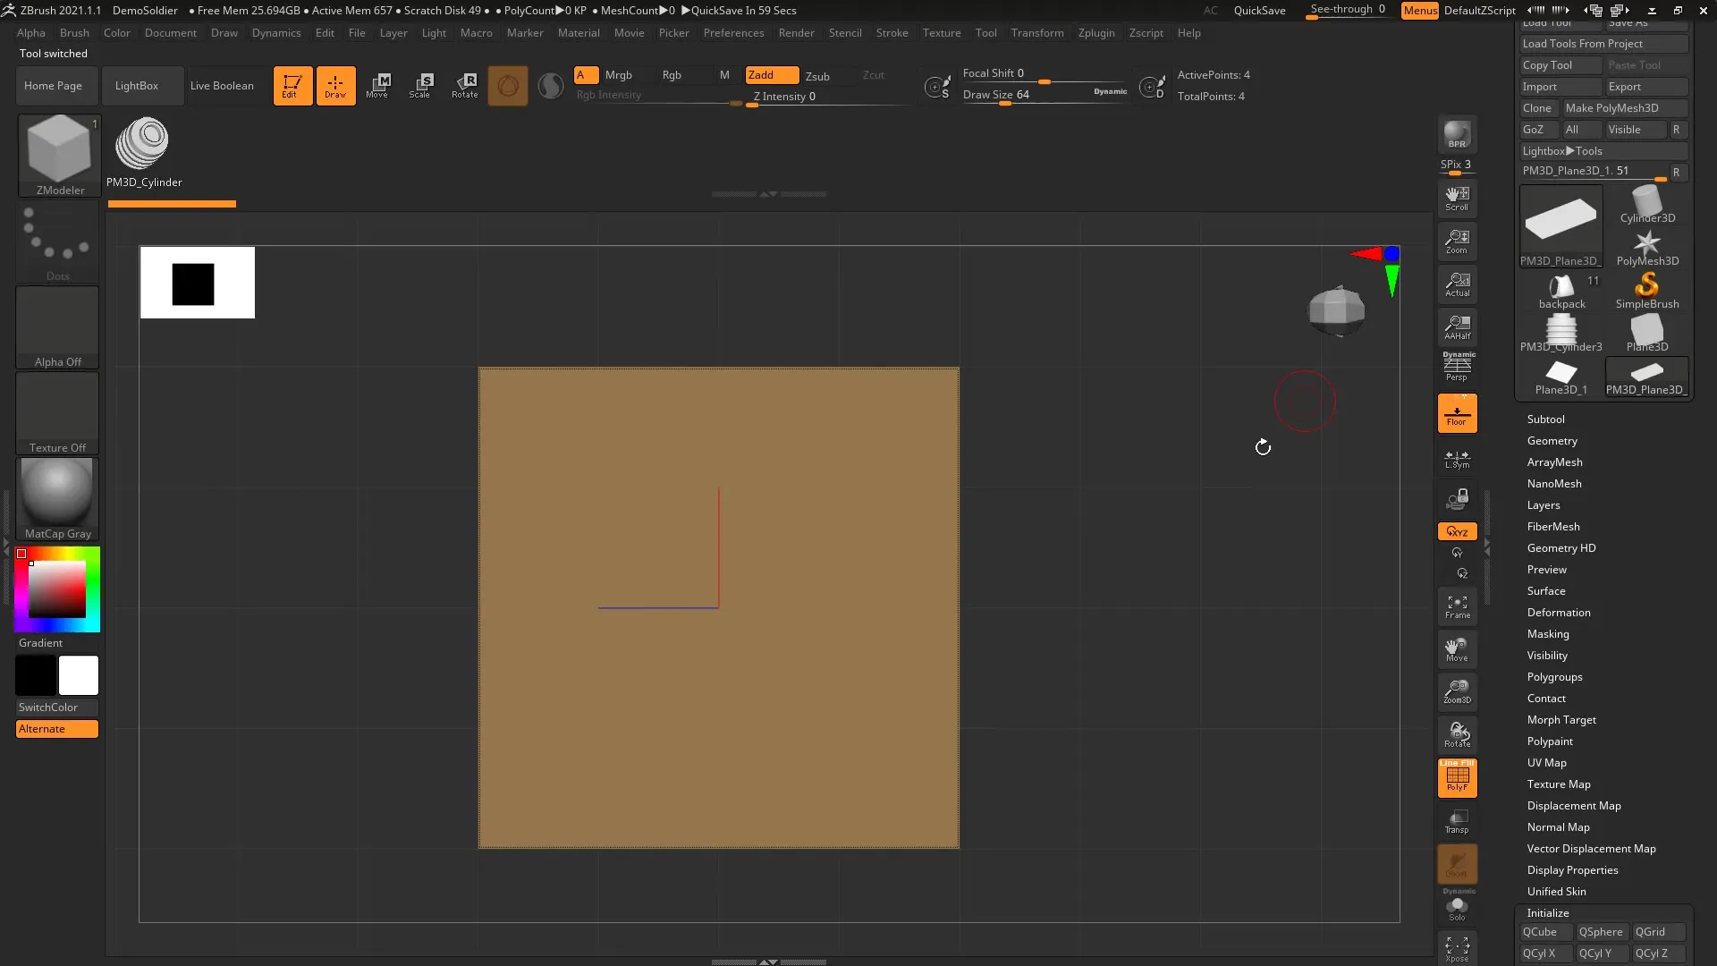The height and width of the screenshot is (966, 1717).
Task: Expand the Morph Target section
Action: (1561, 719)
